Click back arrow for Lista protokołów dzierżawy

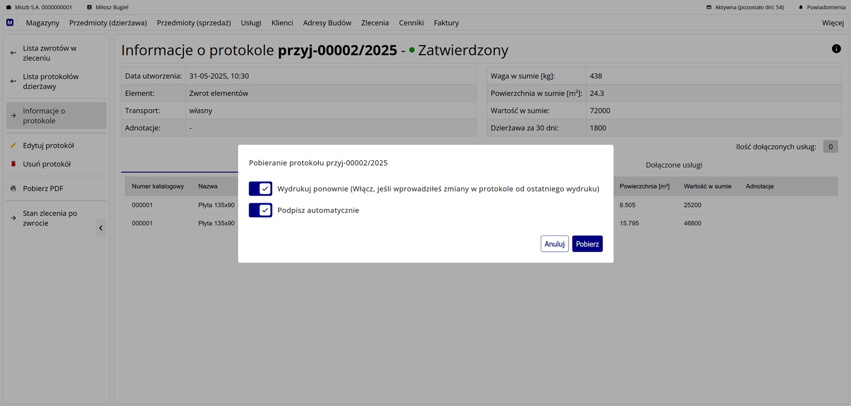(13, 81)
